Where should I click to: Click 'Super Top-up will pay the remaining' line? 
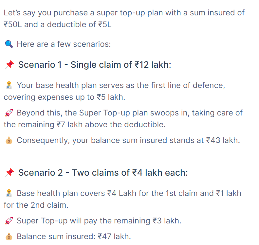click(x=99, y=221)
